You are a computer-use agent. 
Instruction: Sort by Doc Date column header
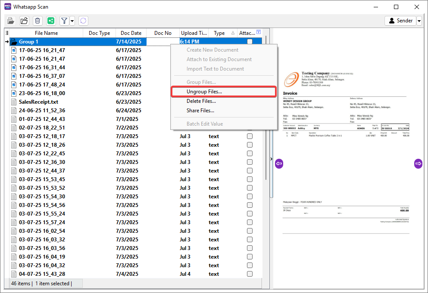[x=131, y=33]
